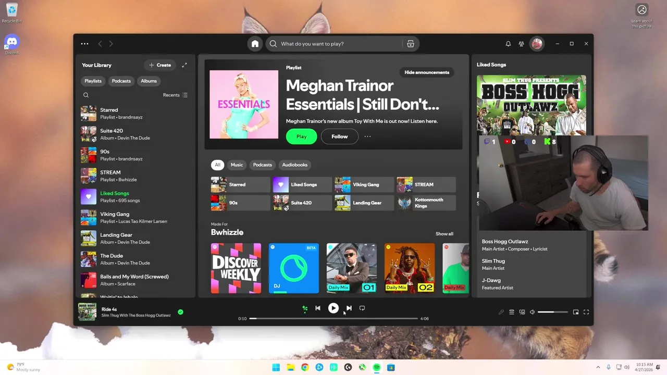Viewport: 667px width, 375px height.
Task: Open Starred playlist in library sidebar
Action: pos(135,113)
